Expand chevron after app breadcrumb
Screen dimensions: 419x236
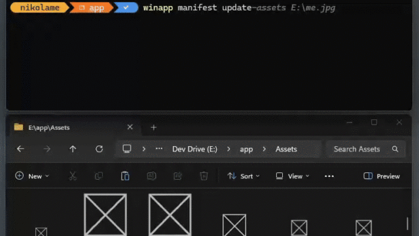click(264, 149)
